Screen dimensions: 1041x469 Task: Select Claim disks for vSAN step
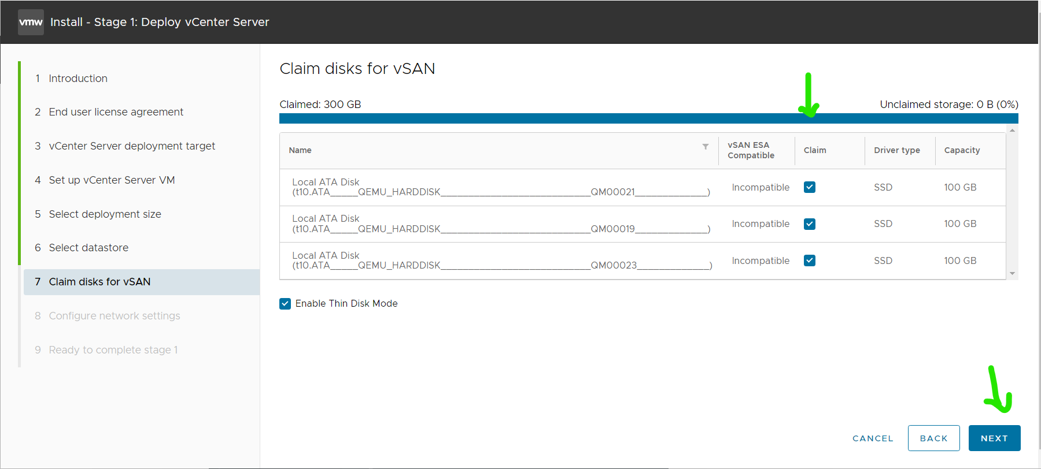pos(142,282)
